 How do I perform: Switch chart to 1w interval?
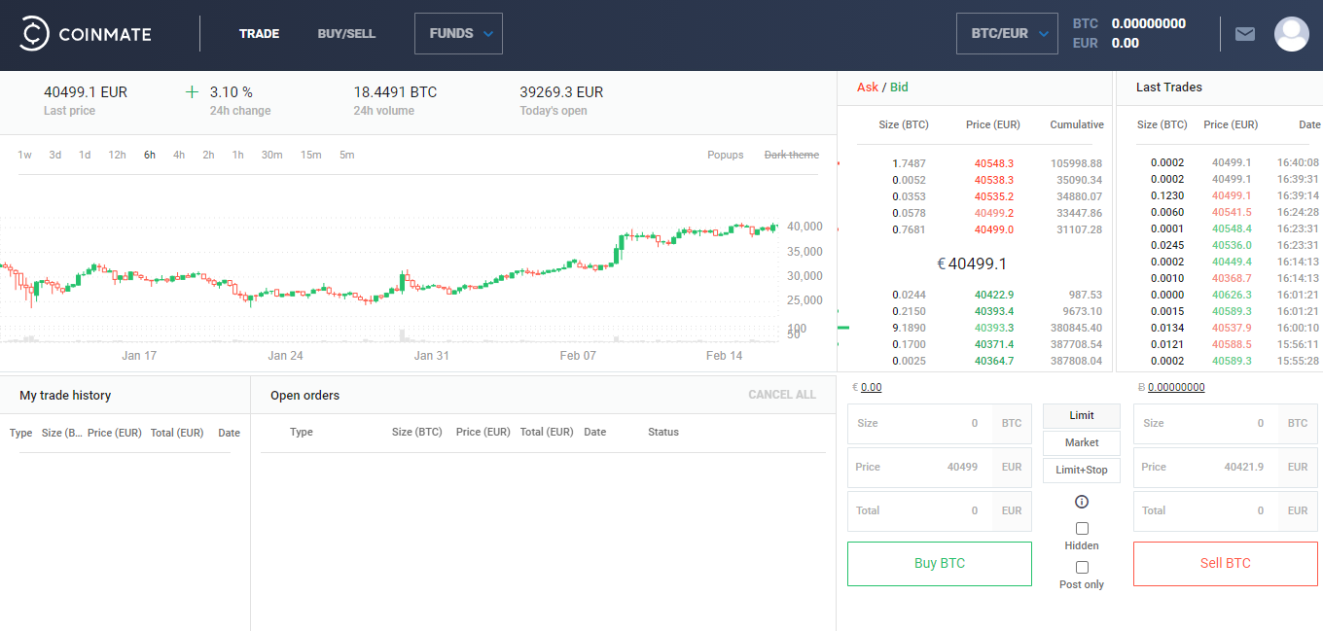tap(25, 155)
